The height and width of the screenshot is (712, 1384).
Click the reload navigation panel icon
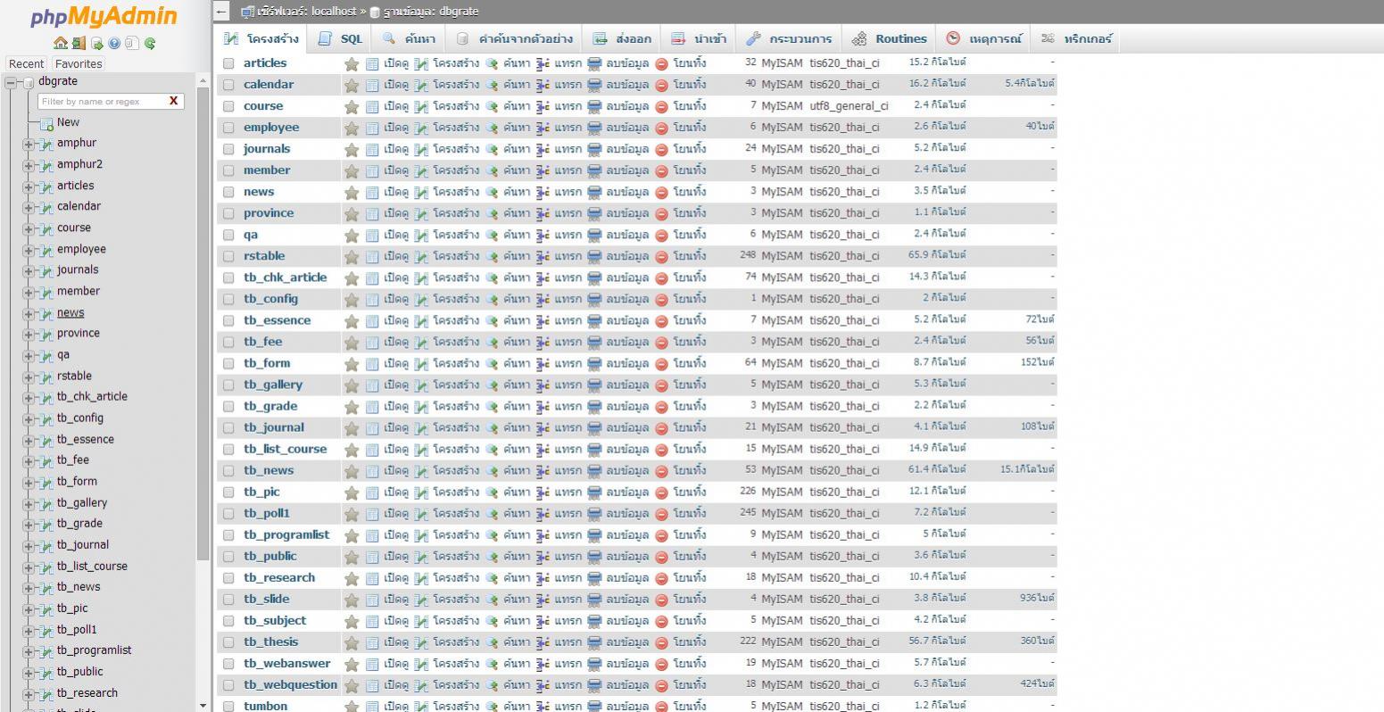click(150, 43)
